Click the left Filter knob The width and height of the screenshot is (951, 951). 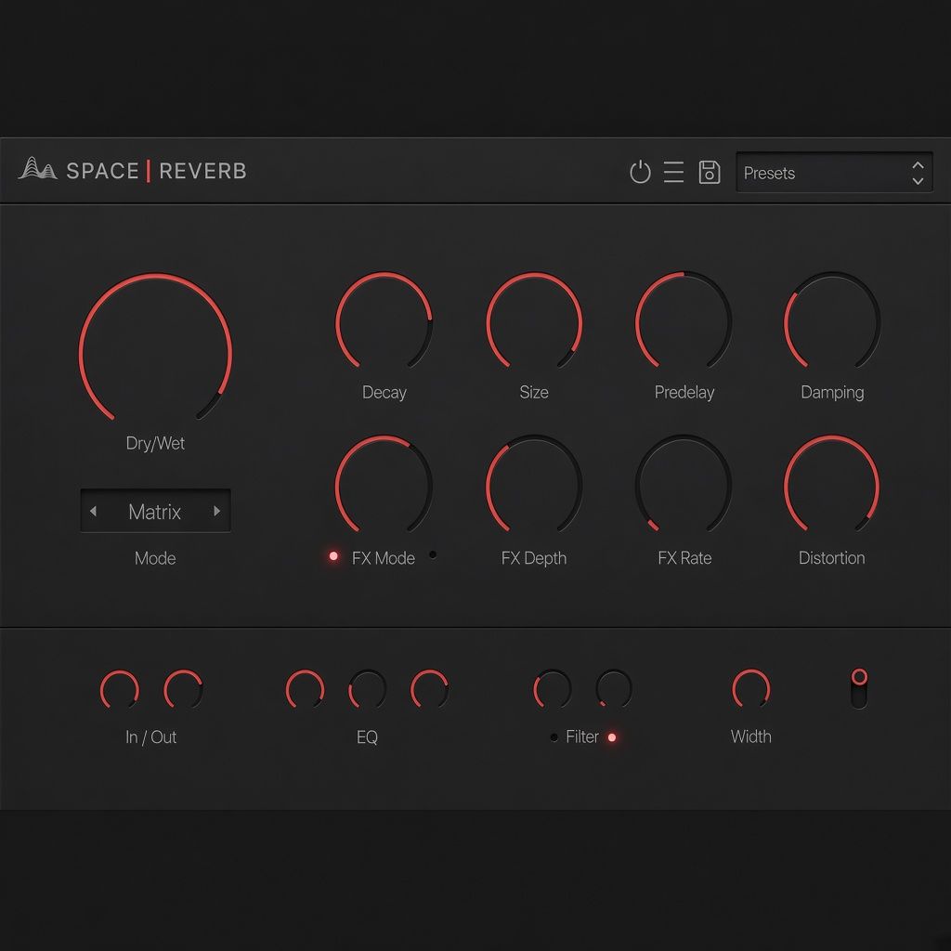(552, 689)
